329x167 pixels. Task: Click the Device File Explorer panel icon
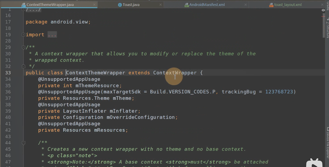tap(328, 129)
